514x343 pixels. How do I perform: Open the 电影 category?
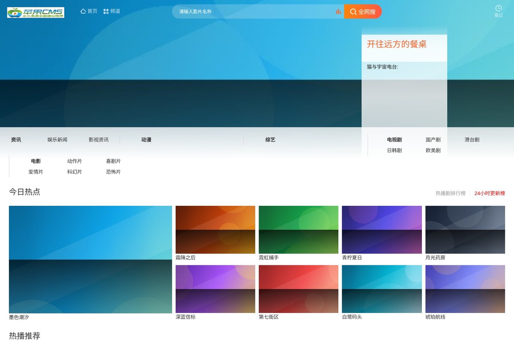tap(36, 161)
